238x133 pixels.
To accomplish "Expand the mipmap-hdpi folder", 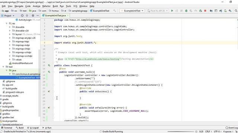I will (10, 41).
